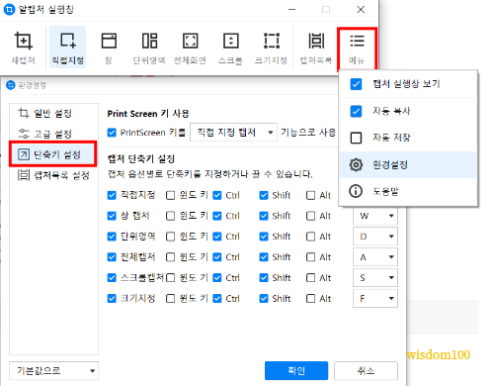Screen dimensions: 494x386
Task: Open 캡처목록 설정 section
Action: (53, 175)
